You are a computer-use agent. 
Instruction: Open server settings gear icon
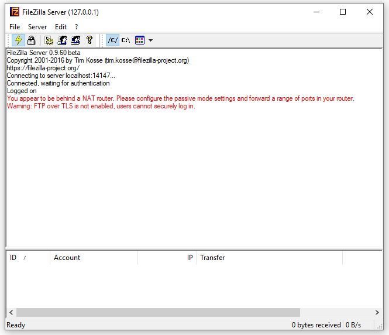(x=49, y=40)
